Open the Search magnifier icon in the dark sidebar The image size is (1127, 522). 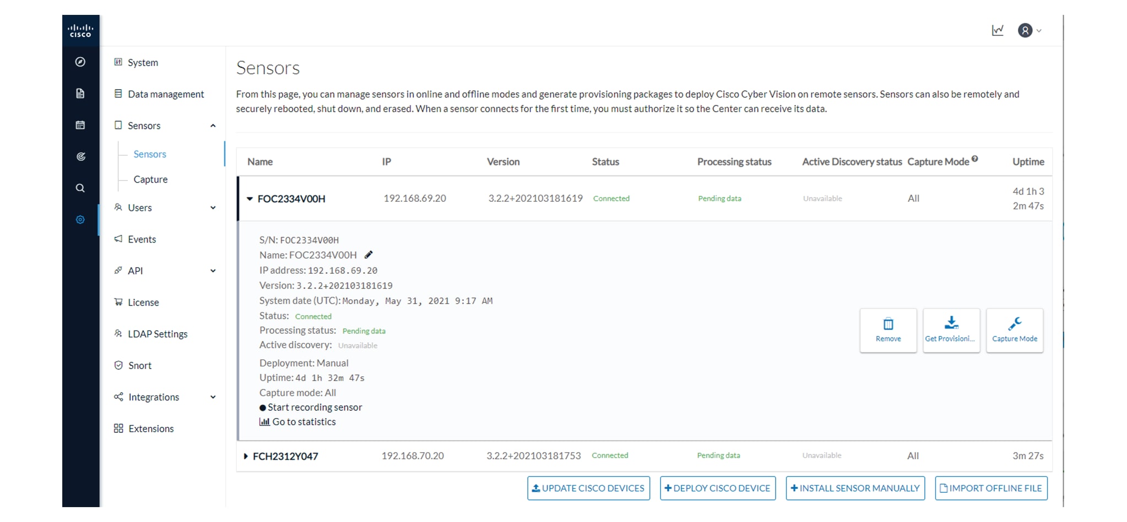80,188
